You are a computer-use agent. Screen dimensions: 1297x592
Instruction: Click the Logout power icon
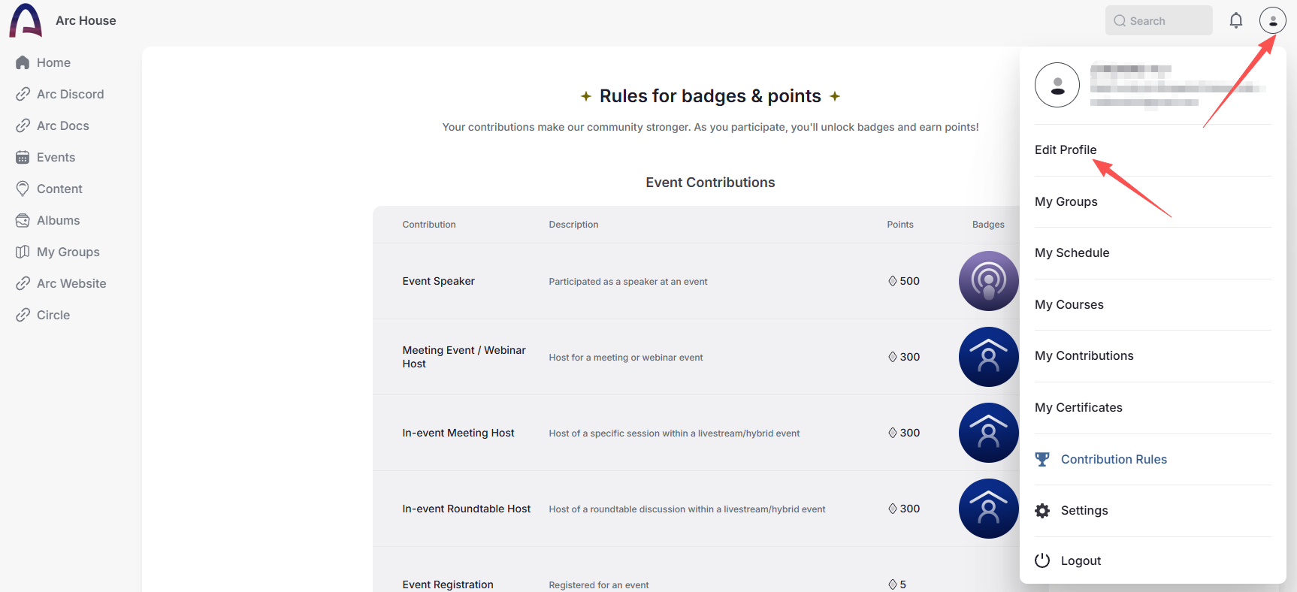(x=1042, y=560)
